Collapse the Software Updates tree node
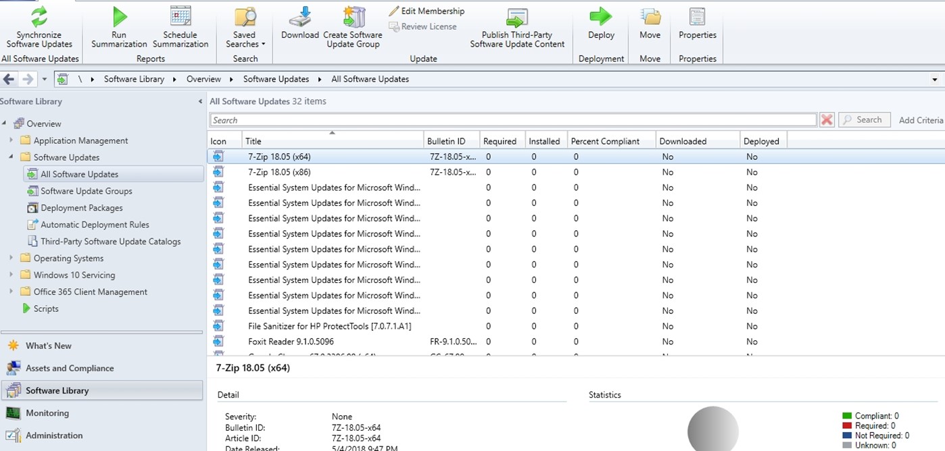 11,157
